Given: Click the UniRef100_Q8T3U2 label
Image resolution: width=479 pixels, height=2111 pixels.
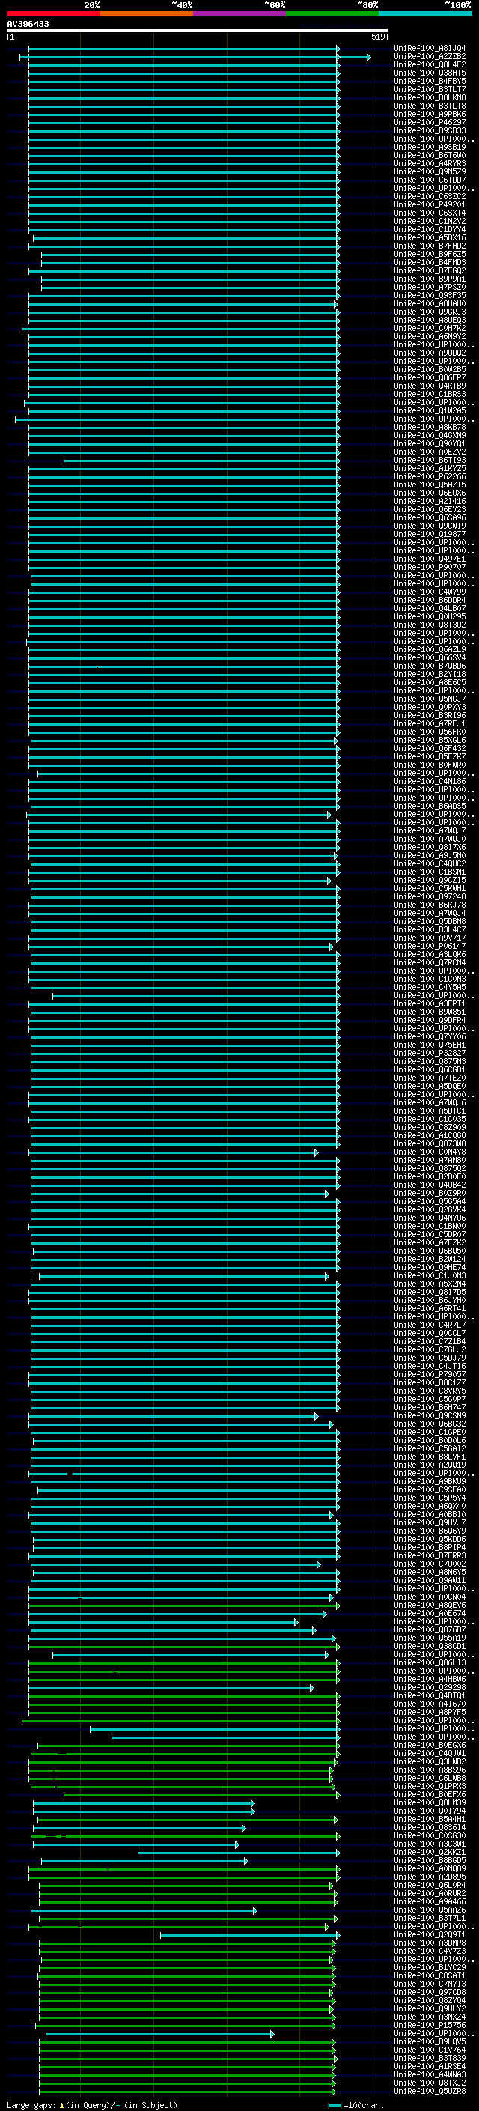Looking at the screenshot, I should click(x=430, y=625).
